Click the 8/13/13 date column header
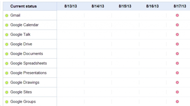The height and width of the screenshot is (106, 190). (71, 6)
